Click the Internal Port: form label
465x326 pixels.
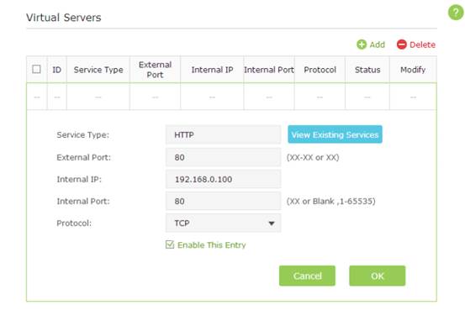[83, 201]
